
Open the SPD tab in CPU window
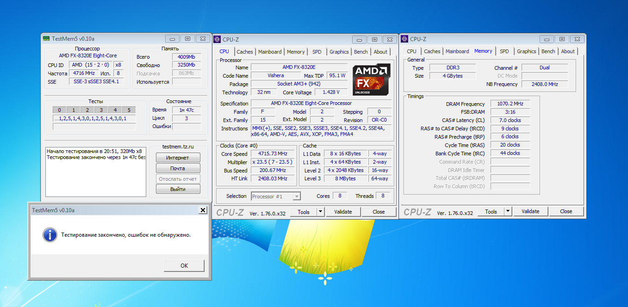pos(317,52)
